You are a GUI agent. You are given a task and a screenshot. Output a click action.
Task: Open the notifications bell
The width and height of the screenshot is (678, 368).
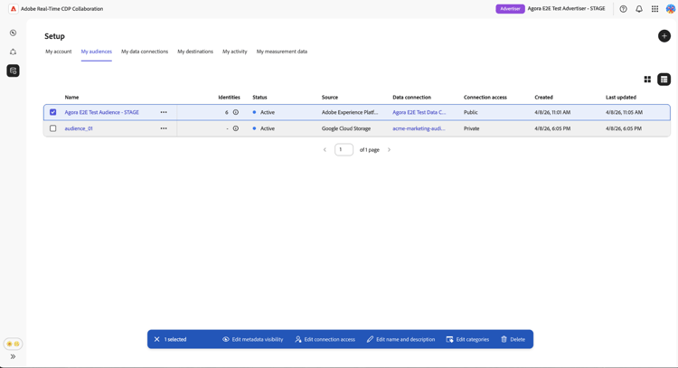639,9
